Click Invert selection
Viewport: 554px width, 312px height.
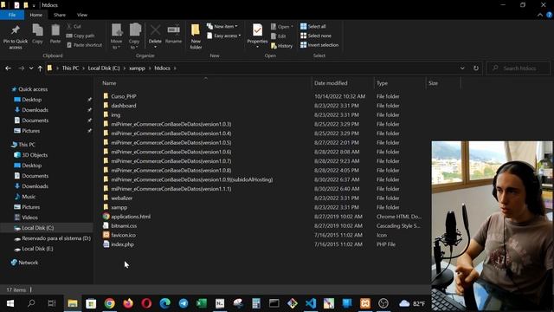click(x=319, y=45)
